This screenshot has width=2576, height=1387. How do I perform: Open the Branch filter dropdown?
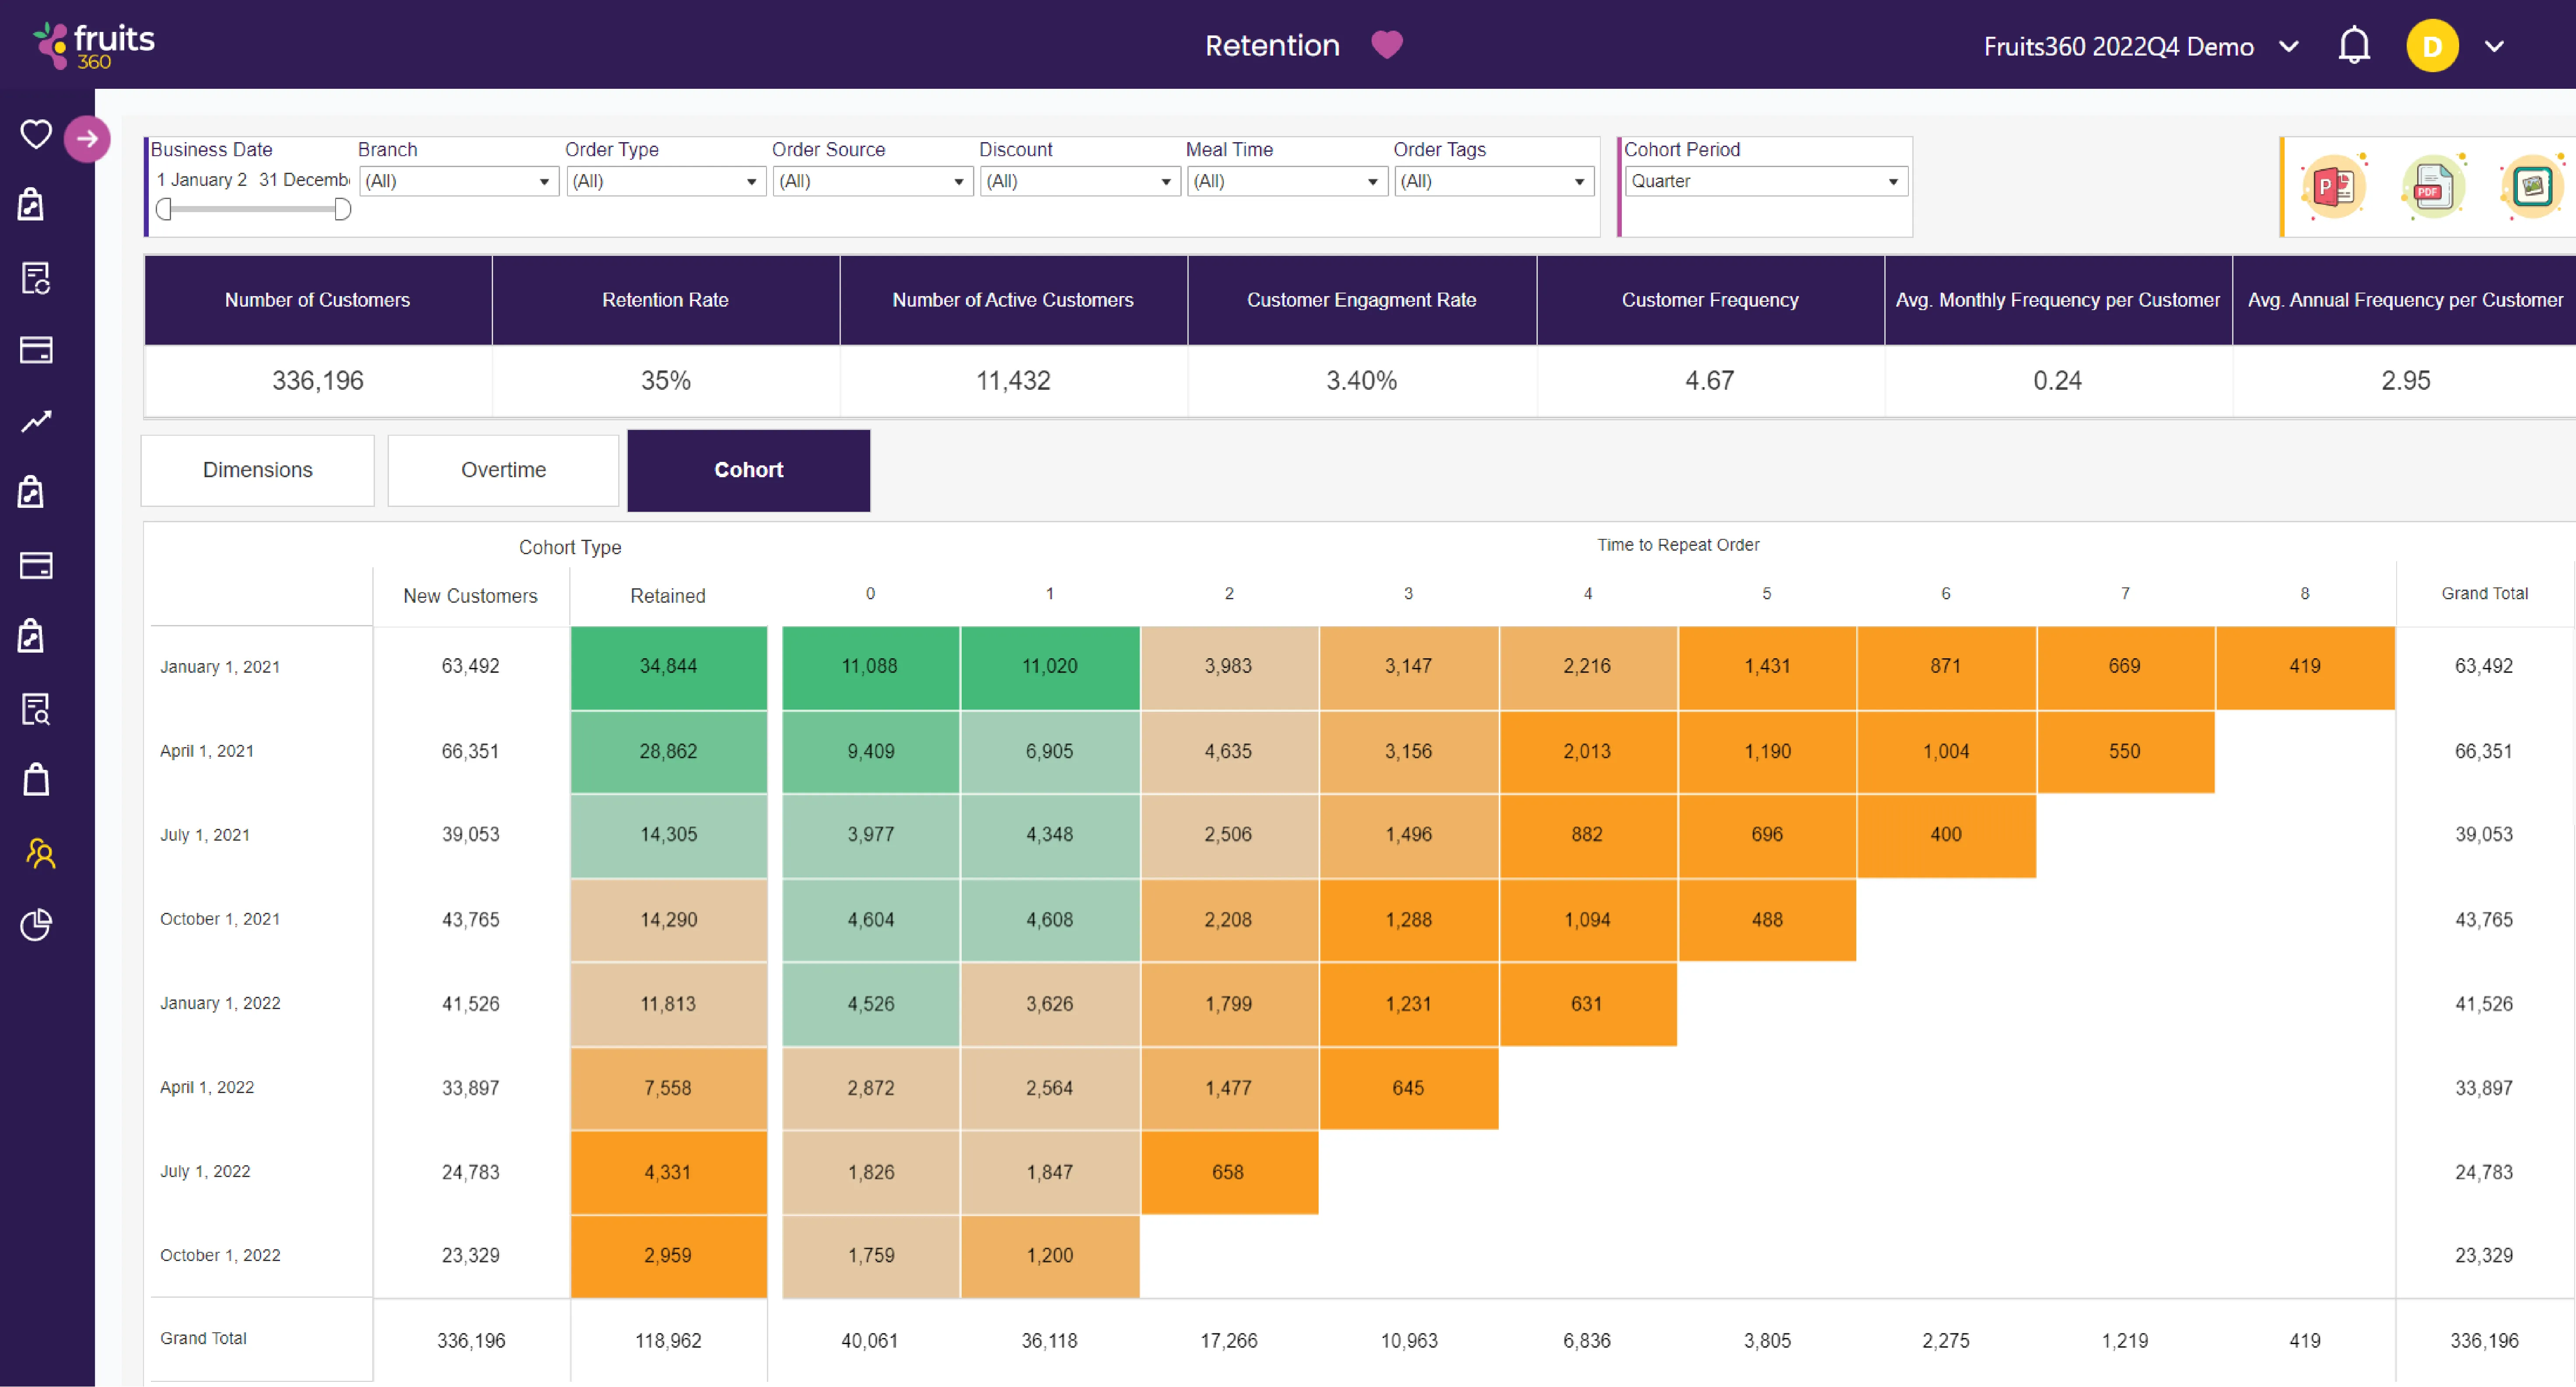(458, 181)
